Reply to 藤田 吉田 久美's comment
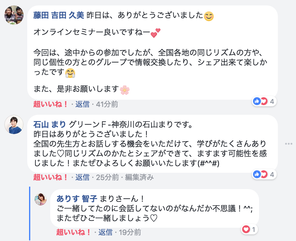 coord(82,104)
